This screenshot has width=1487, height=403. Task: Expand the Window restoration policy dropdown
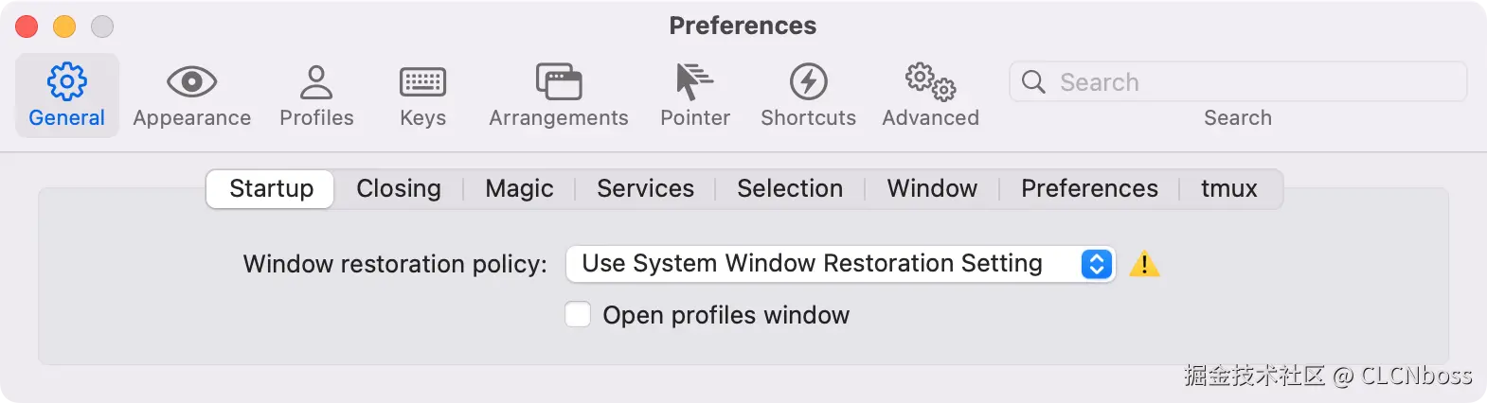pyautogui.click(x=840, y=264)
